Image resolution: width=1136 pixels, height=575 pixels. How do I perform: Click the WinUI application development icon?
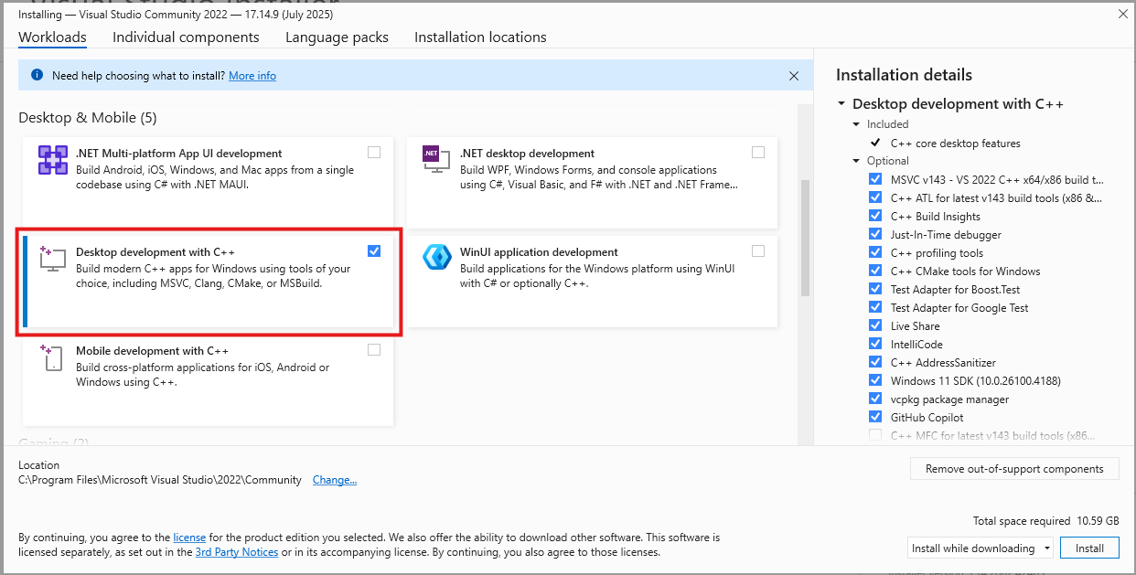tap(436, 258)
